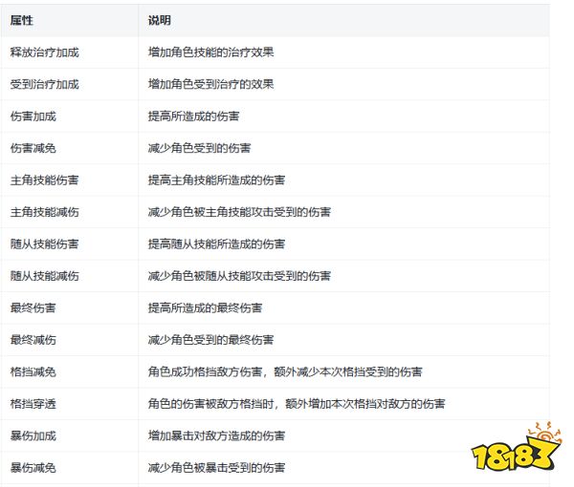Click the 暴伤加成 row label
This screenshot has width=574, height=487.
33,435
